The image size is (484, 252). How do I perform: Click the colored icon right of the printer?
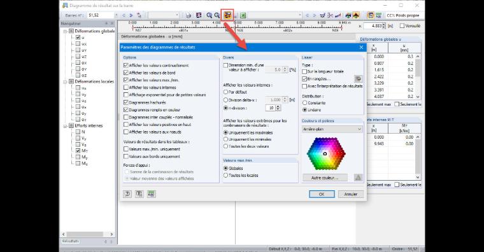pyautogui.click(x=199, y=15)
